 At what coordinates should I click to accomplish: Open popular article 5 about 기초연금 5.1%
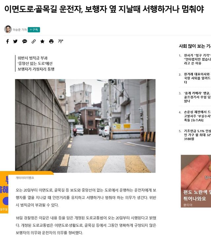click(x=197, y=134)
